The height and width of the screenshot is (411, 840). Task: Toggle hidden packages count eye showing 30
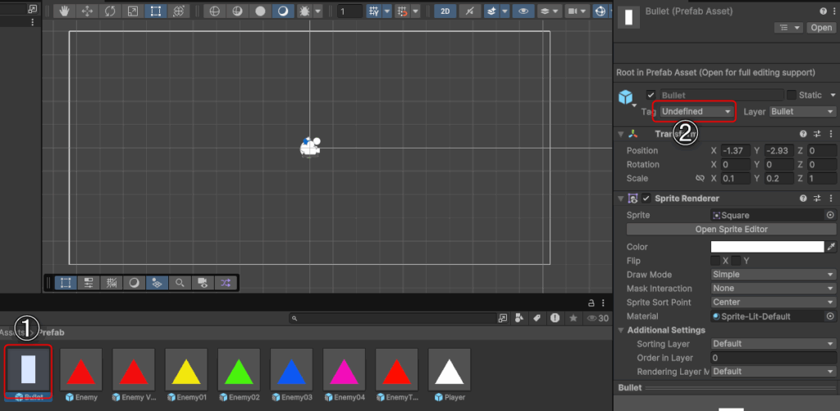click(x=598, y=318)
